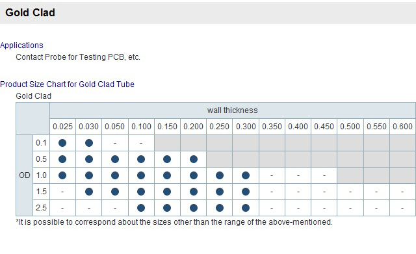The height and width of the screenshot is (254, 416).
Task: Select the 2.5 OD row header
Action: pos(41,208)
